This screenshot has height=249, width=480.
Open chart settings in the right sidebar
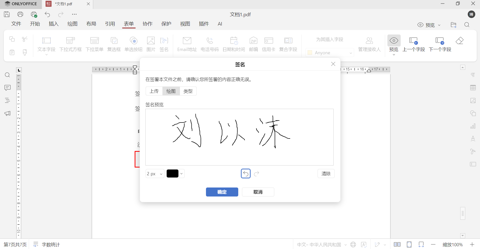tap(473, 126)
